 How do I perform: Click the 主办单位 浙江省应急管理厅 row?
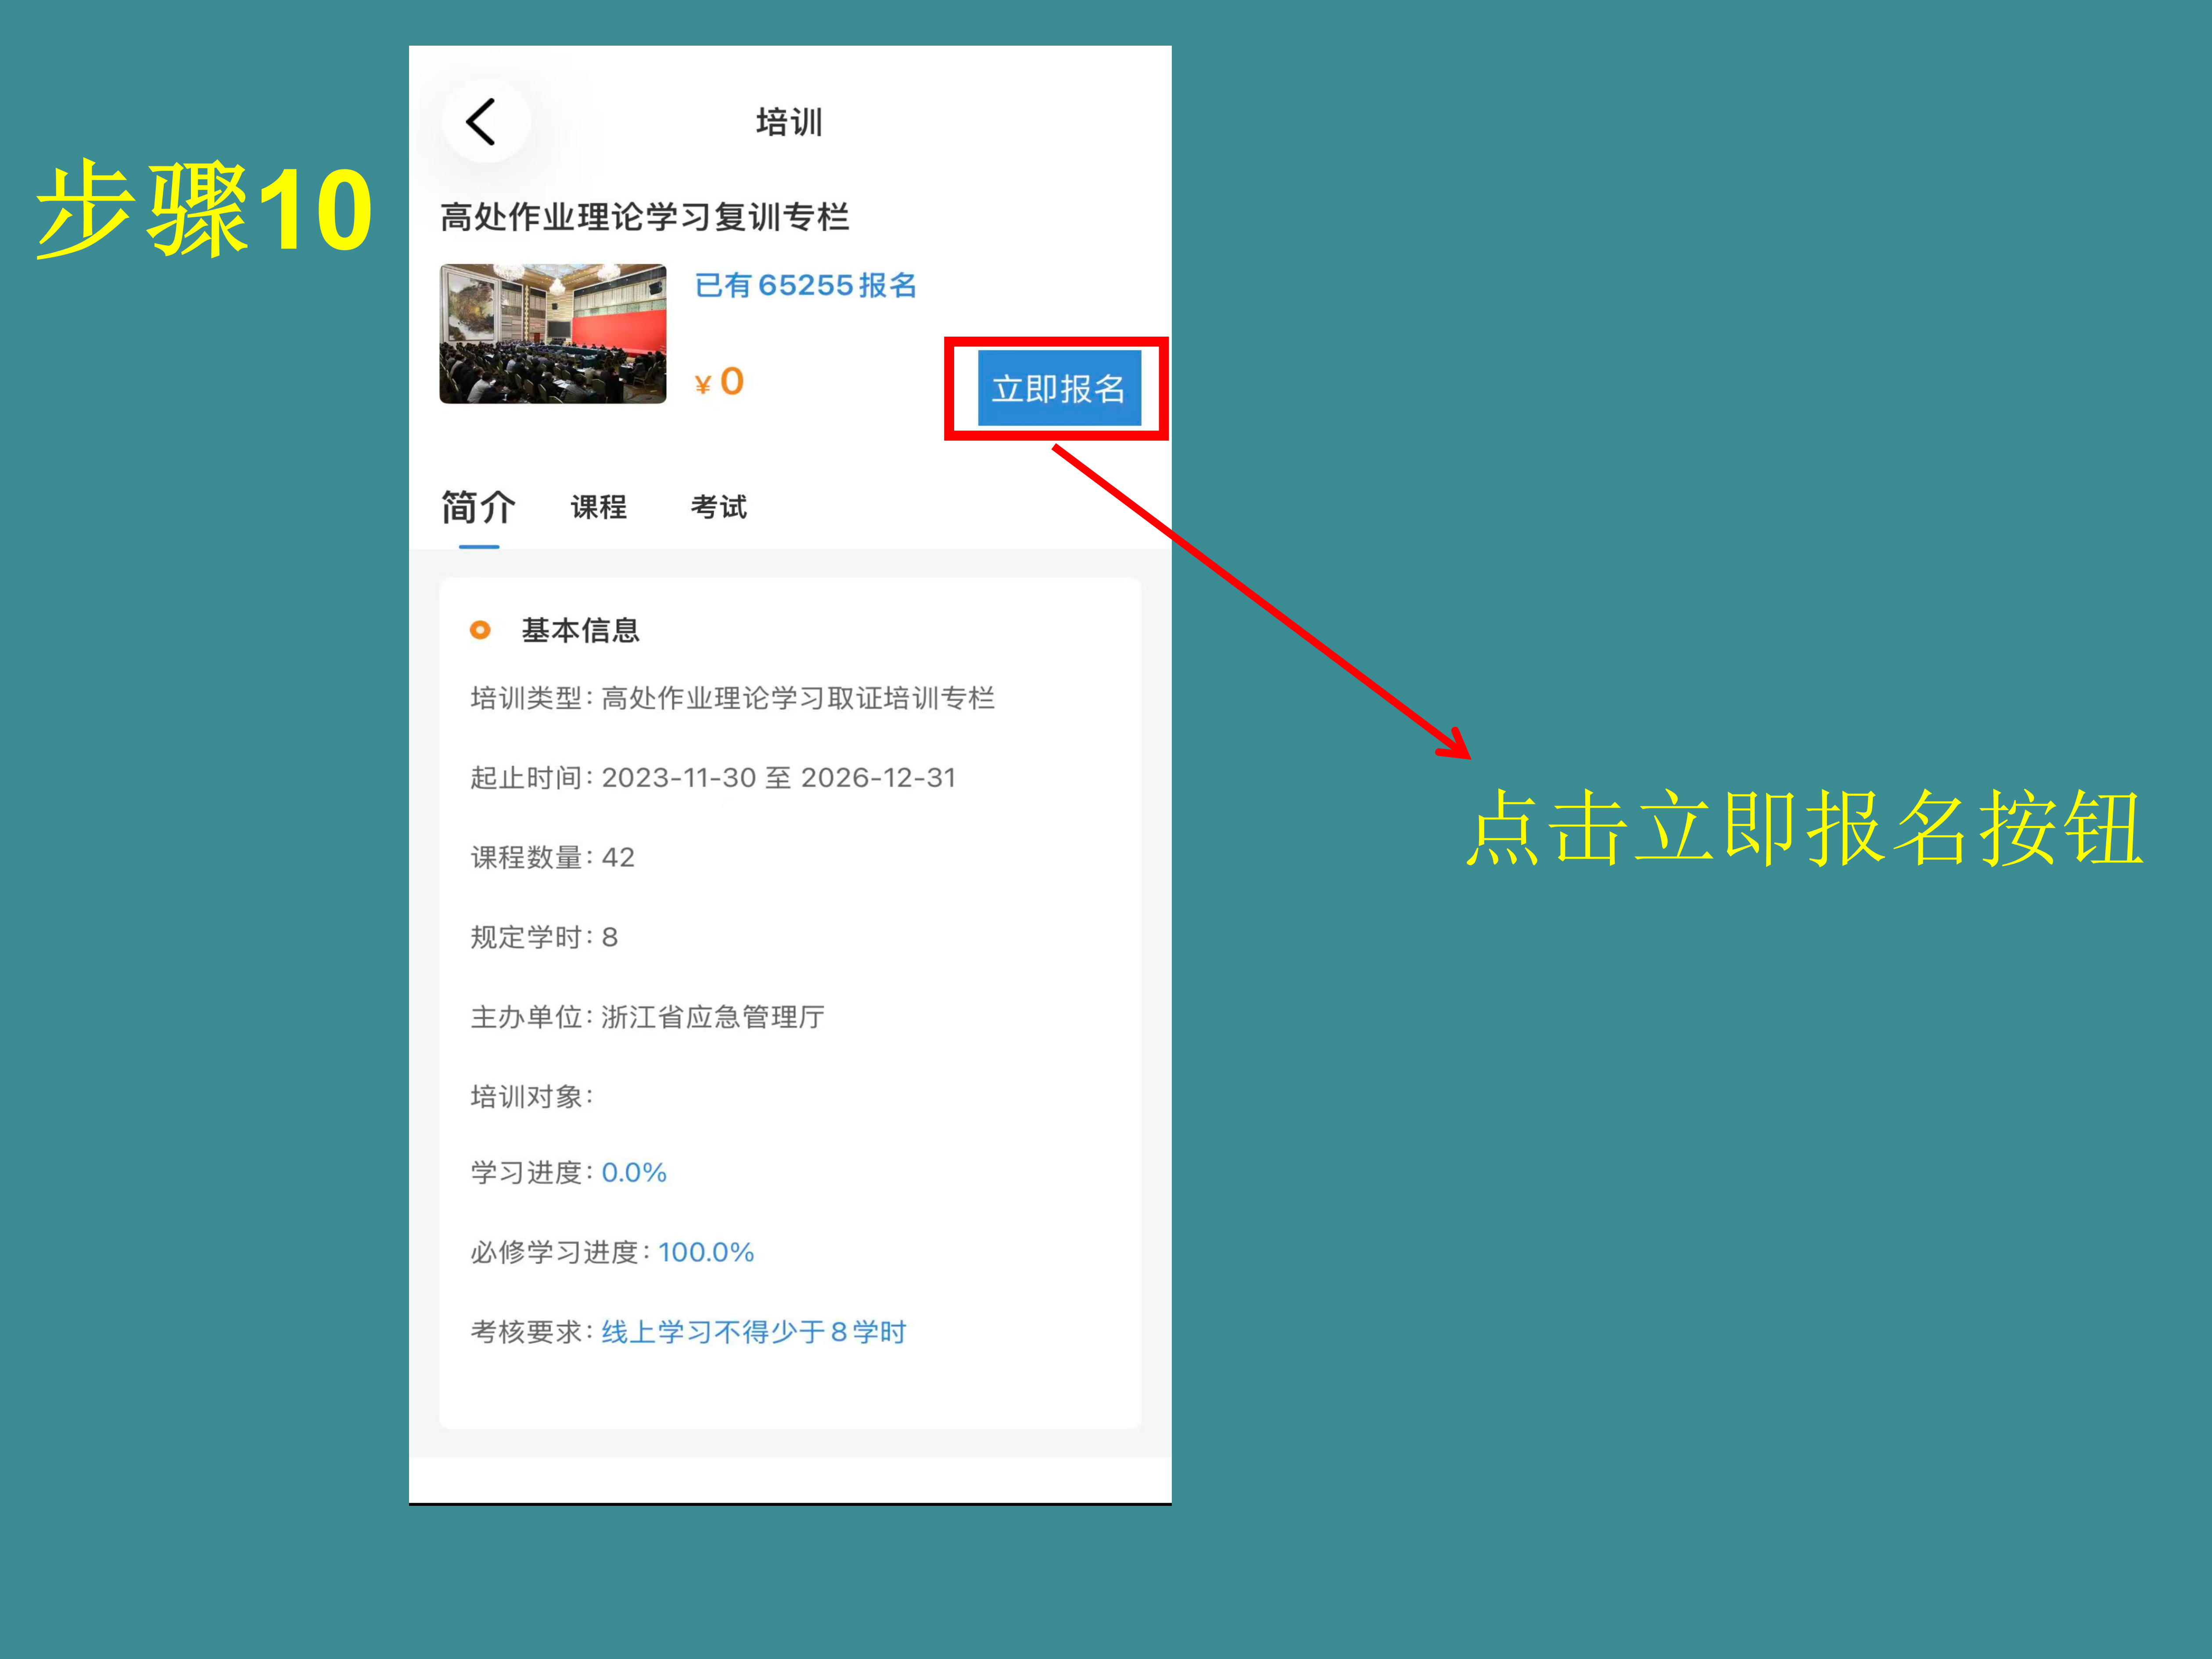(647, 1017)
